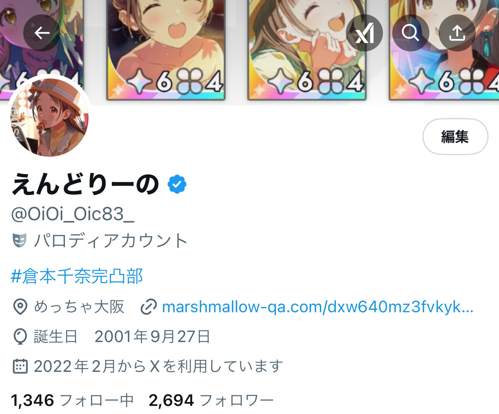Tap the location pin icon
This screenshot has width=499, height=414.
click(x=20, y=307)
